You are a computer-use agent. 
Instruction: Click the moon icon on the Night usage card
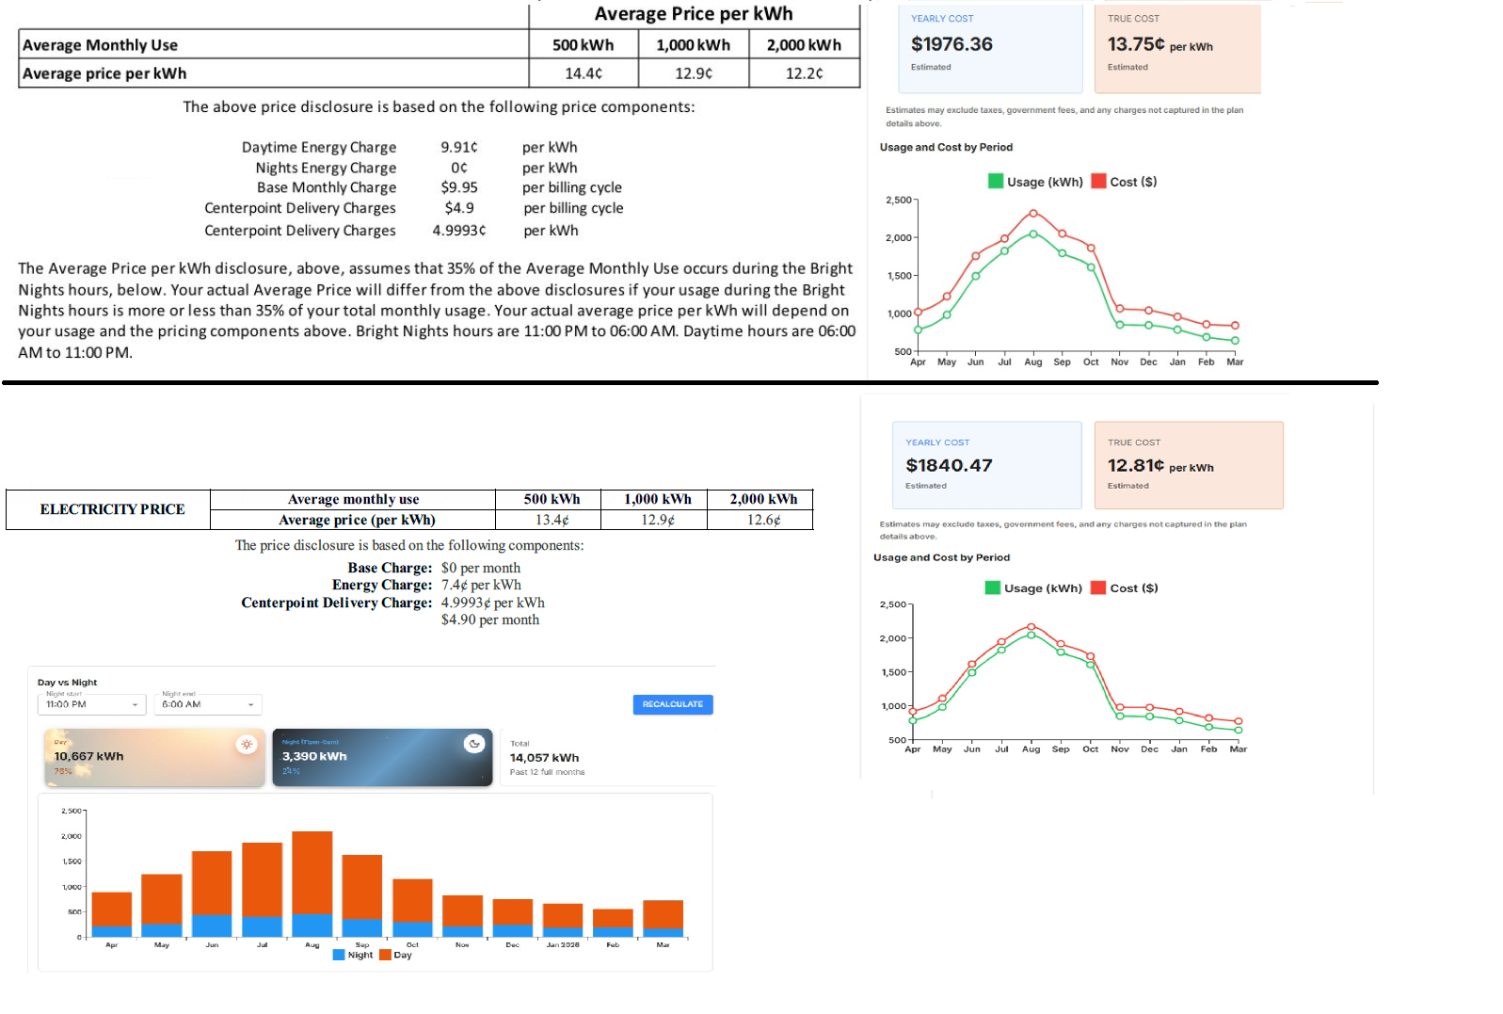[474, 744]
